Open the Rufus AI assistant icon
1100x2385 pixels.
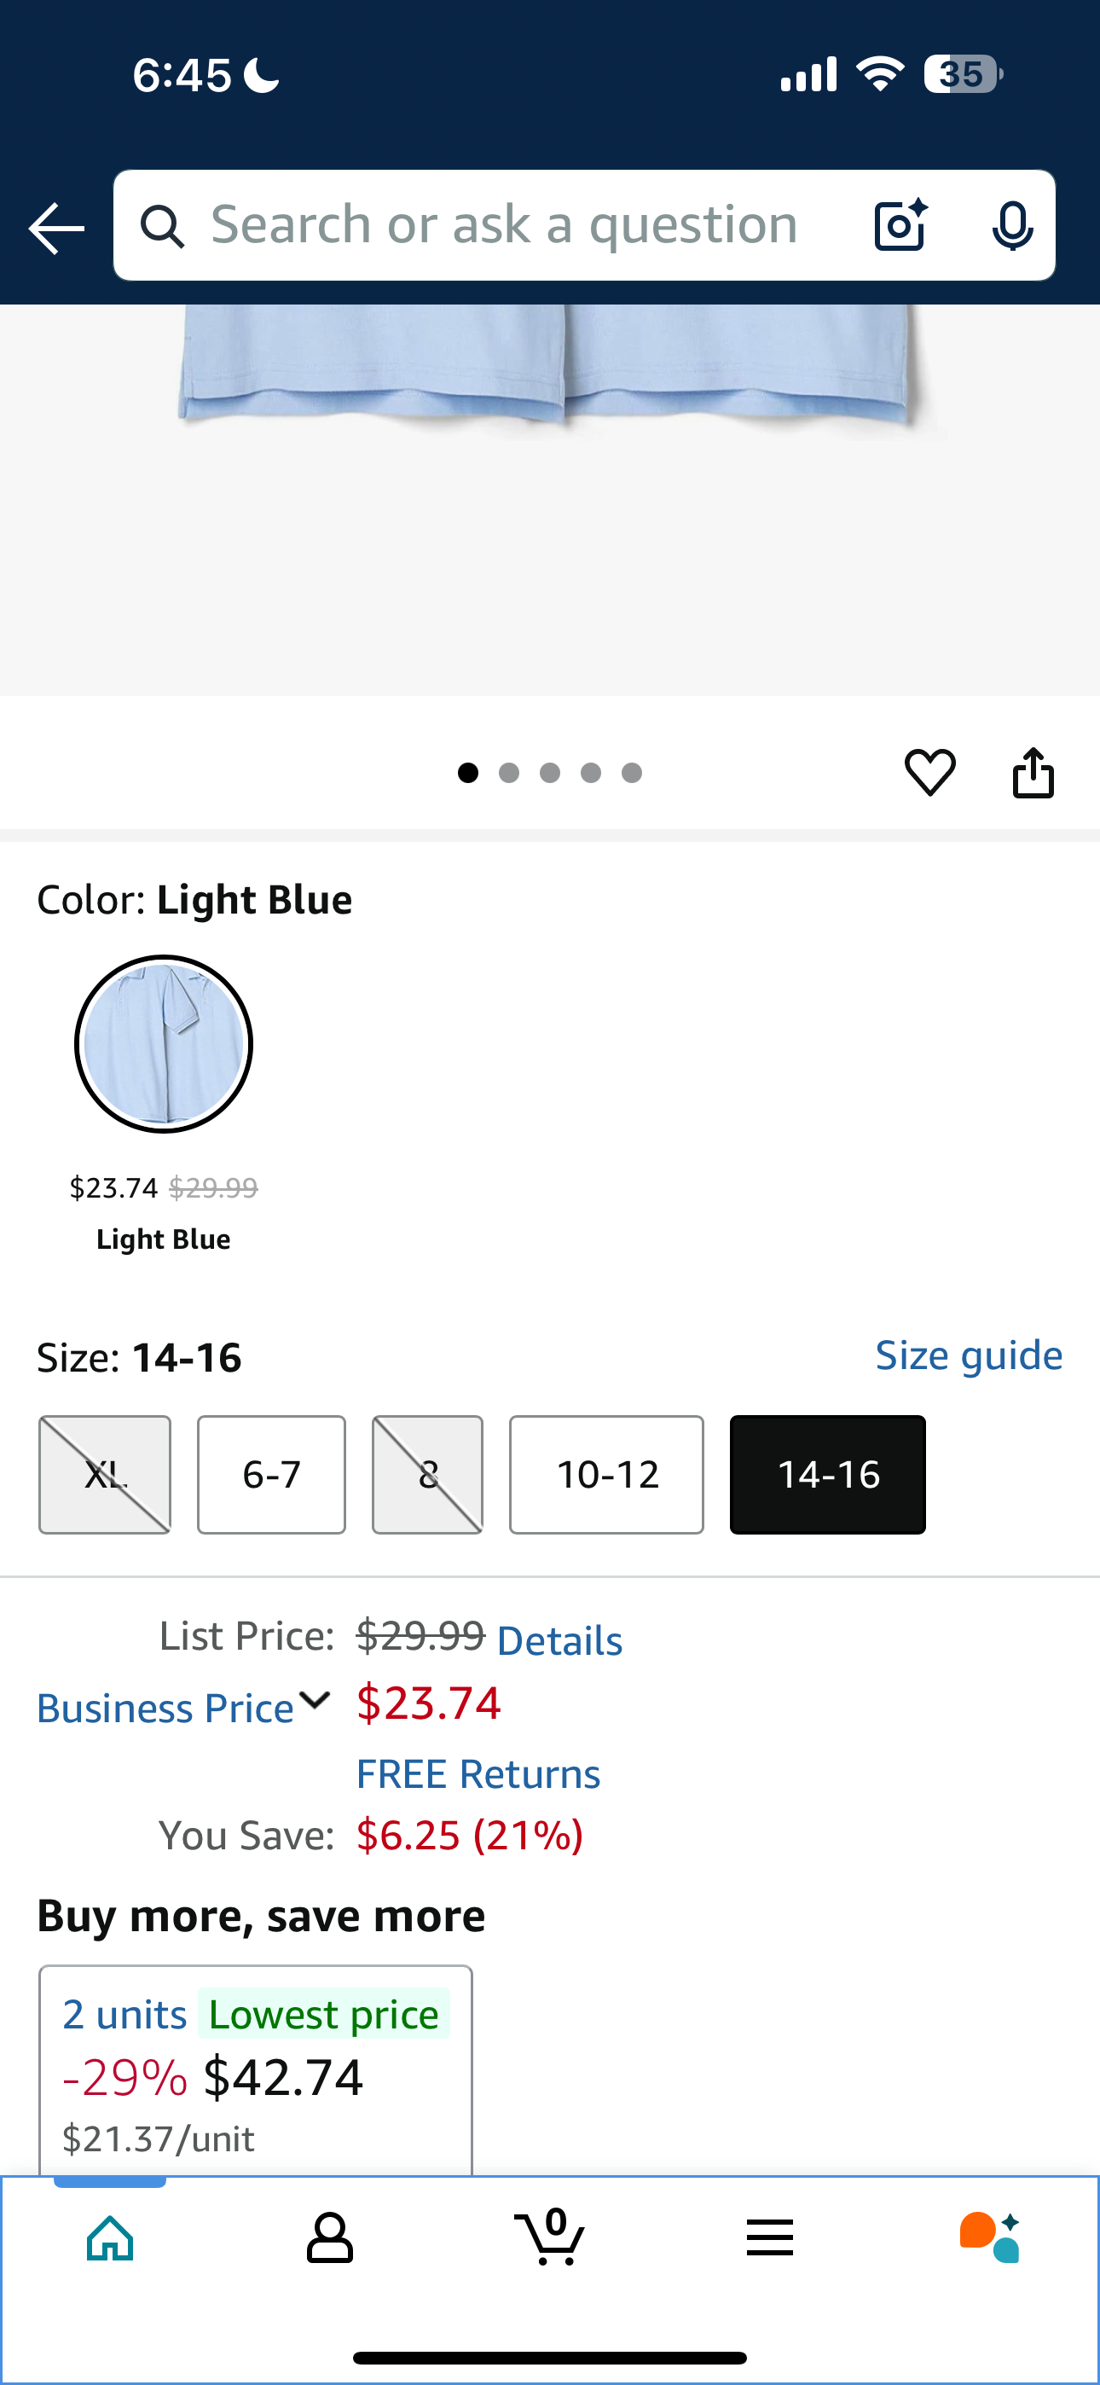[990, 2237]
